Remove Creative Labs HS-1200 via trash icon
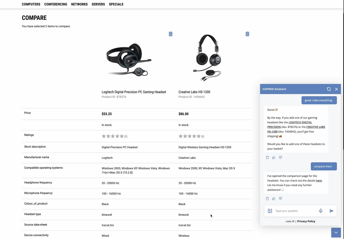 [x=247, y=34]
